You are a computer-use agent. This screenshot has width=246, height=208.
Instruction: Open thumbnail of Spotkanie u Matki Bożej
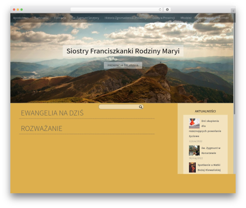pyautogui.click(x=192, y=167)
